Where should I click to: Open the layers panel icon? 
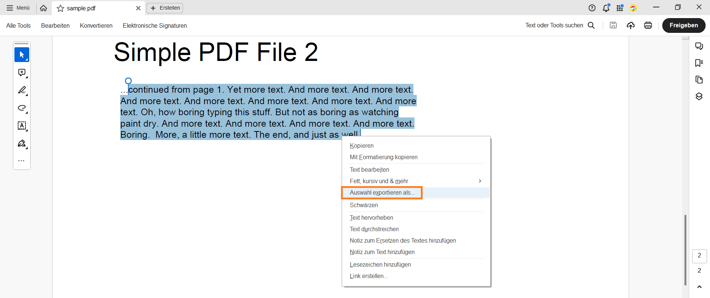point(699,96)
